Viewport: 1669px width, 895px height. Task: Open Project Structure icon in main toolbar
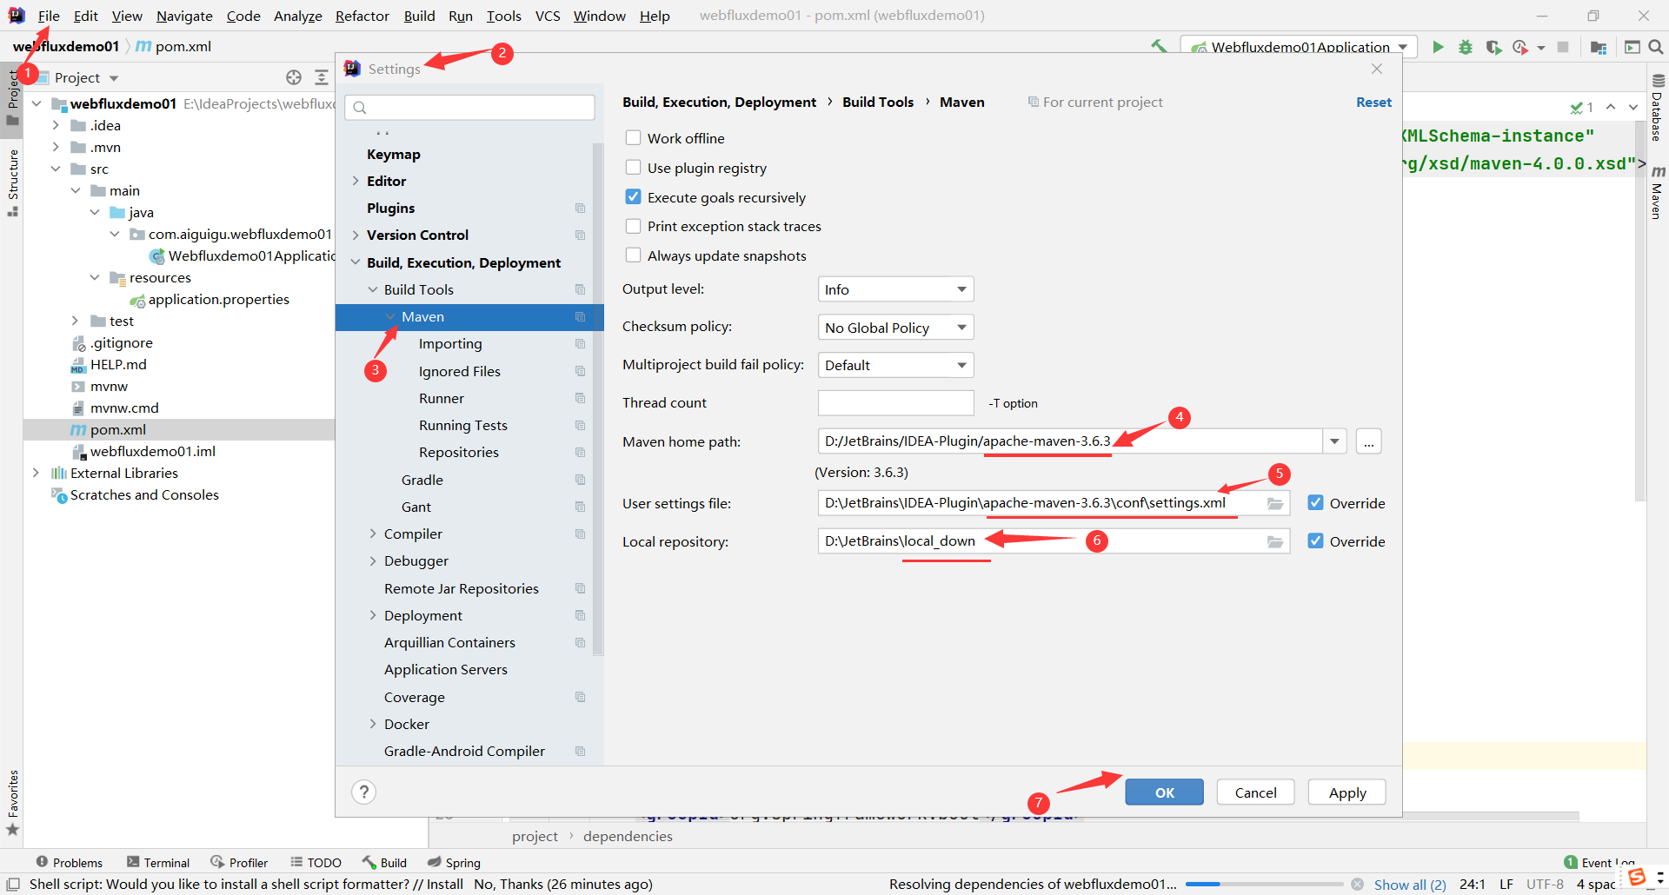(1598, 47)
